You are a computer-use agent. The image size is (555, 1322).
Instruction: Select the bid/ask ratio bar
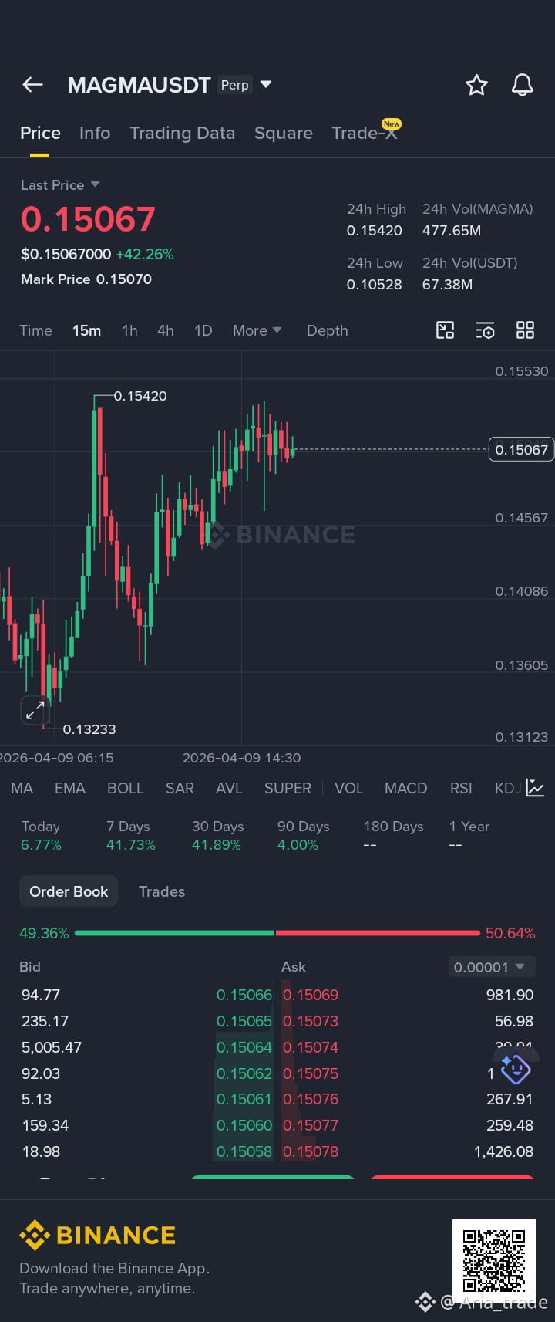tap(277, 933)
